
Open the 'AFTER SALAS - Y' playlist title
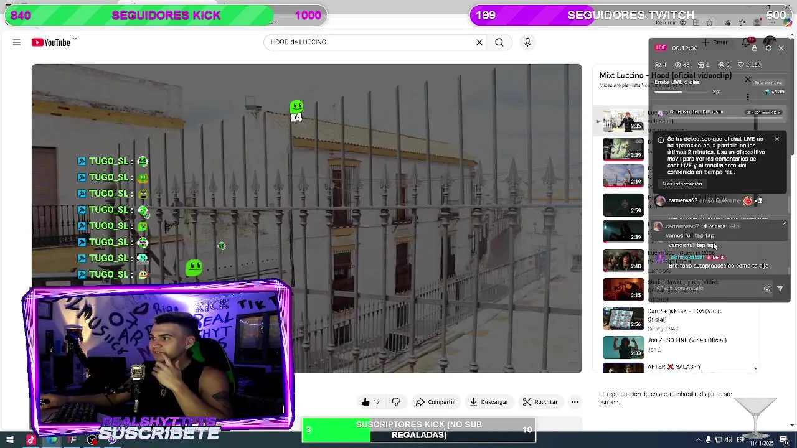point(674,367)
